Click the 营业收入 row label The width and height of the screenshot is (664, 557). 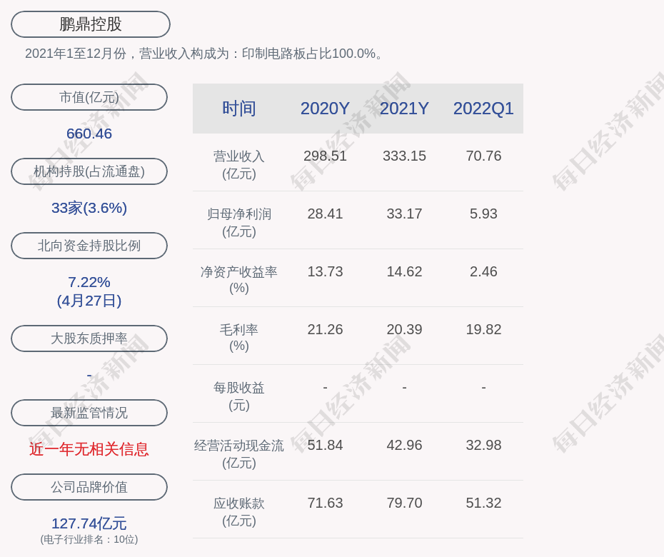pyautogui.click(x=238, y=156)
